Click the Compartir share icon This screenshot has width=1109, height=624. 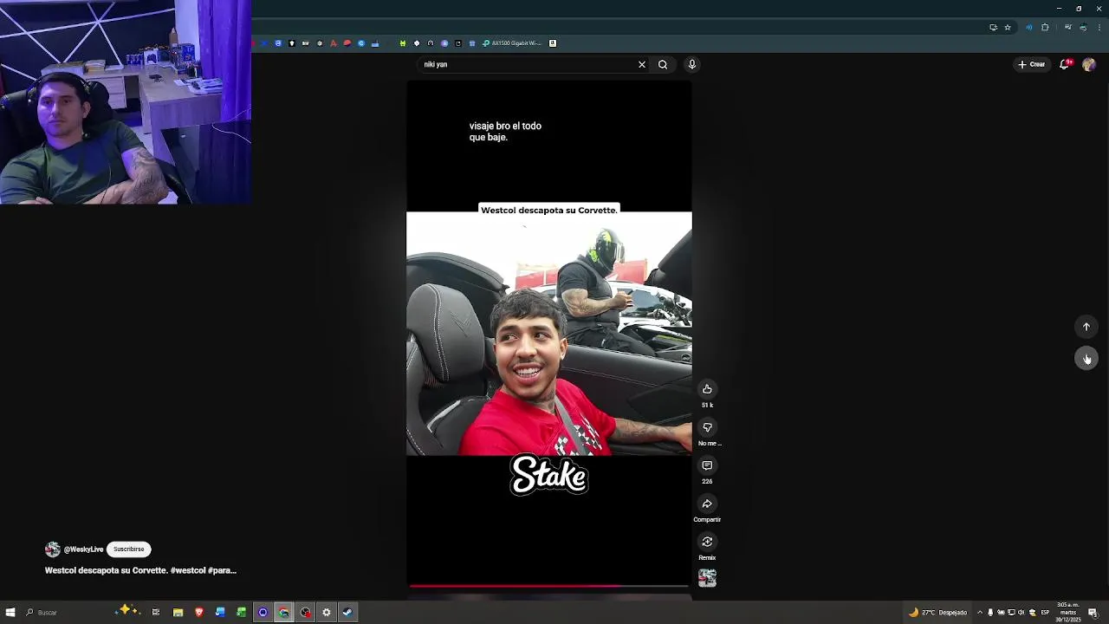tap(707, 504)
